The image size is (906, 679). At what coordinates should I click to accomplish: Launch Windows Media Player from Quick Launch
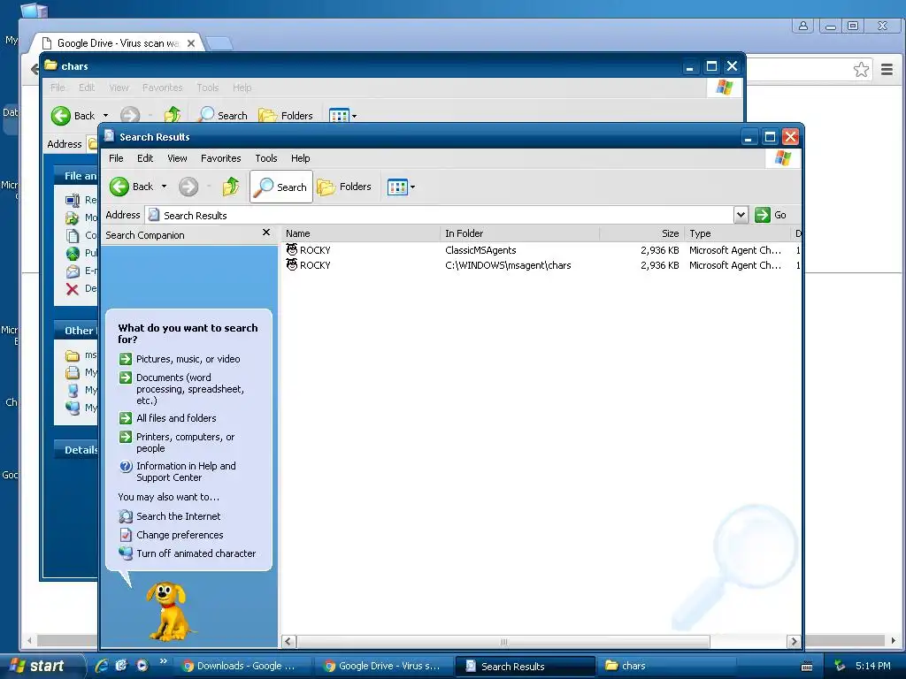142,665
